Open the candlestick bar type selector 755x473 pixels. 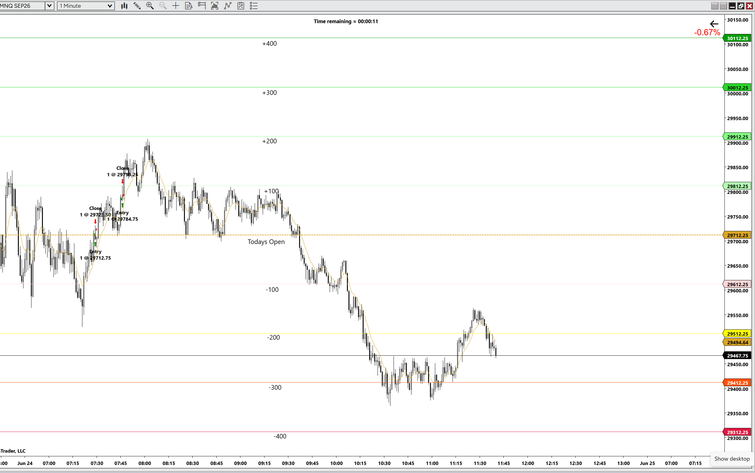124,6
